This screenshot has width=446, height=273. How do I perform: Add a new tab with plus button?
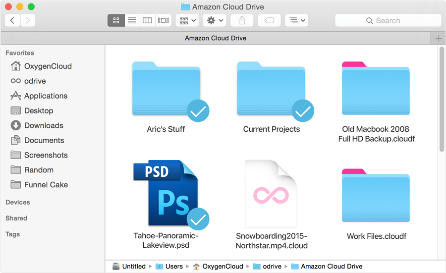click(439, 38)
